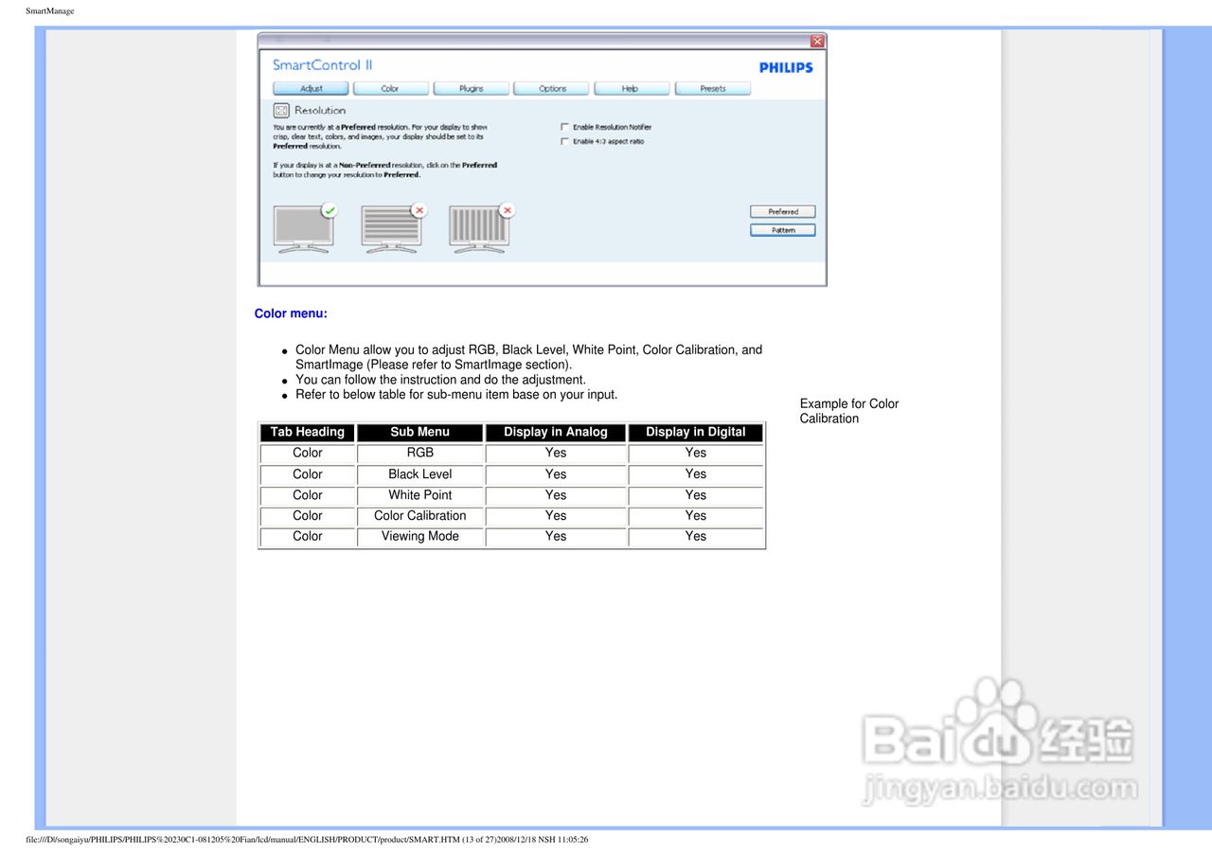
Task: Click the 'Refer to below table' bullet
Action: 456,395
